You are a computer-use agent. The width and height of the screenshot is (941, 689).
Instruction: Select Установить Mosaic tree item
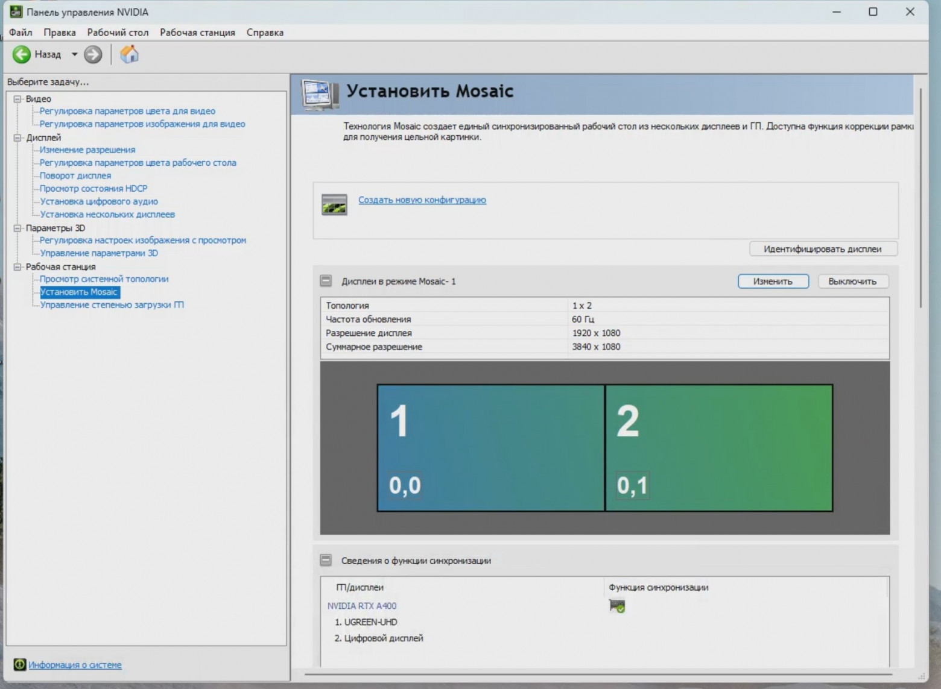coord(79,292)
